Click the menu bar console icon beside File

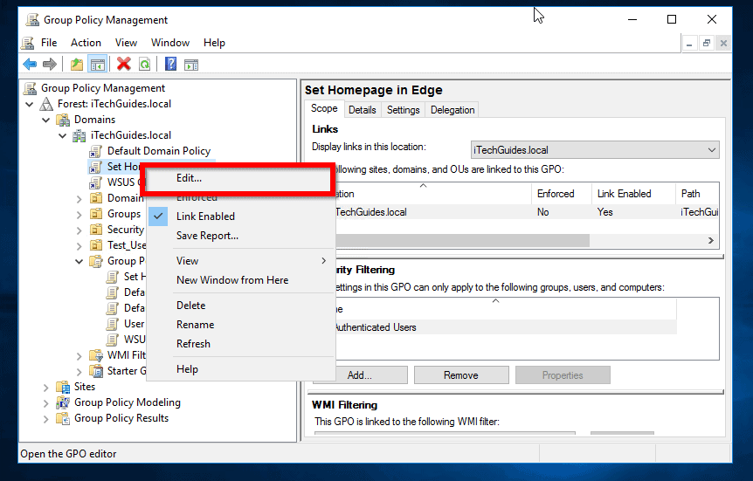[x=28, y=43]
